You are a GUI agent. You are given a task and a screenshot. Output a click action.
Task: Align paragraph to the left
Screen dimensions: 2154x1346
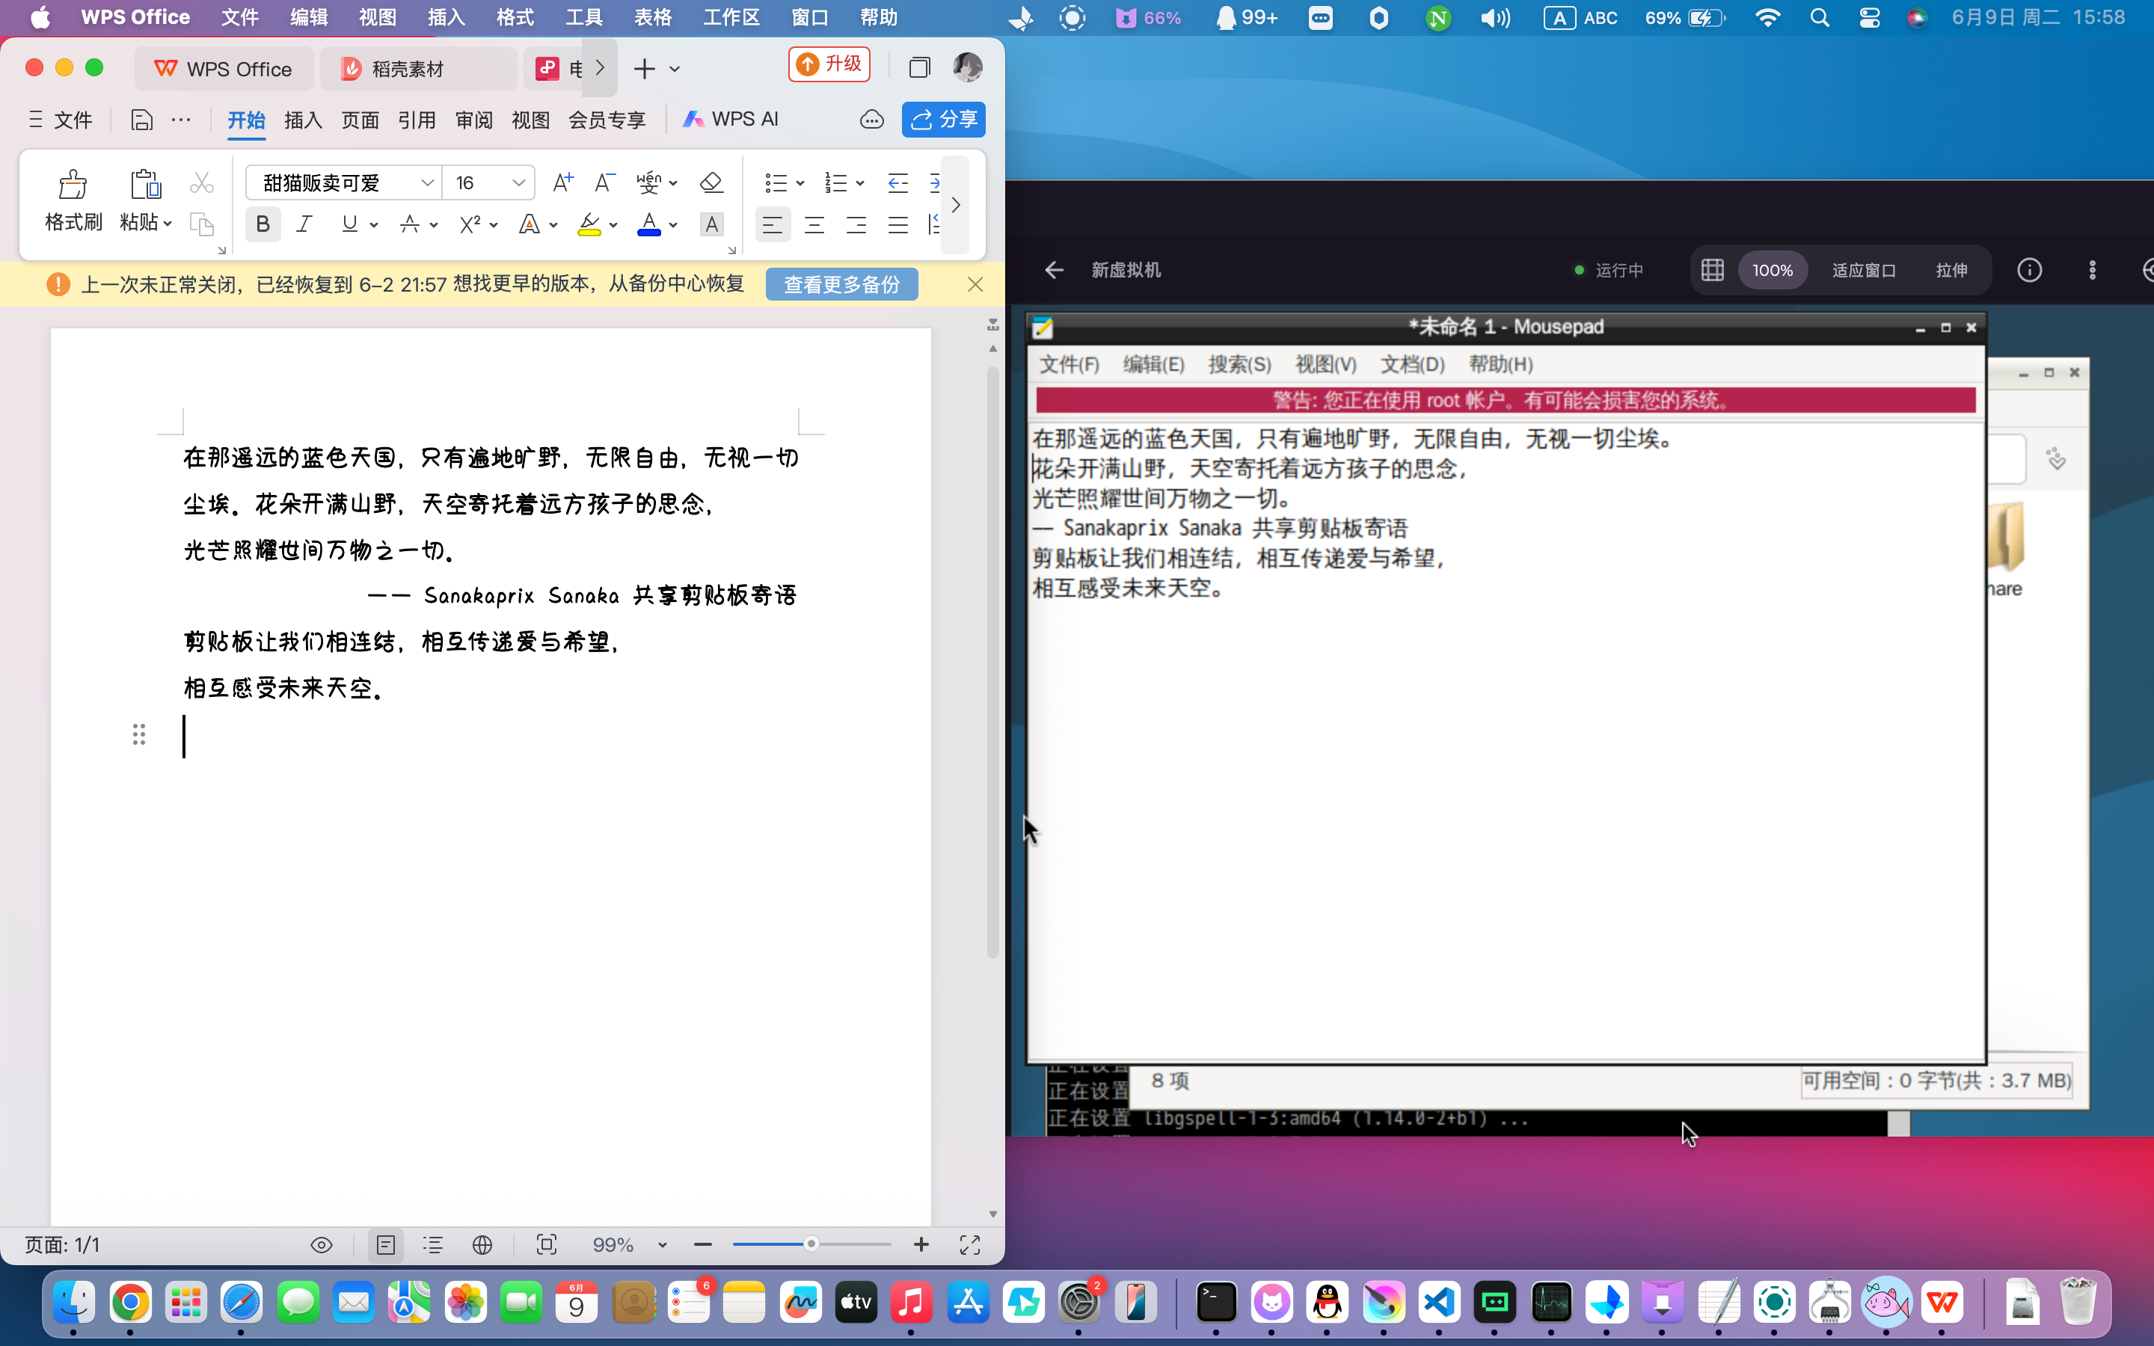coord(773,224)
